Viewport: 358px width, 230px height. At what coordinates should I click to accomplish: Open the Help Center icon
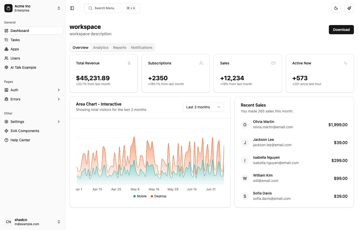(x=6, y=140)
